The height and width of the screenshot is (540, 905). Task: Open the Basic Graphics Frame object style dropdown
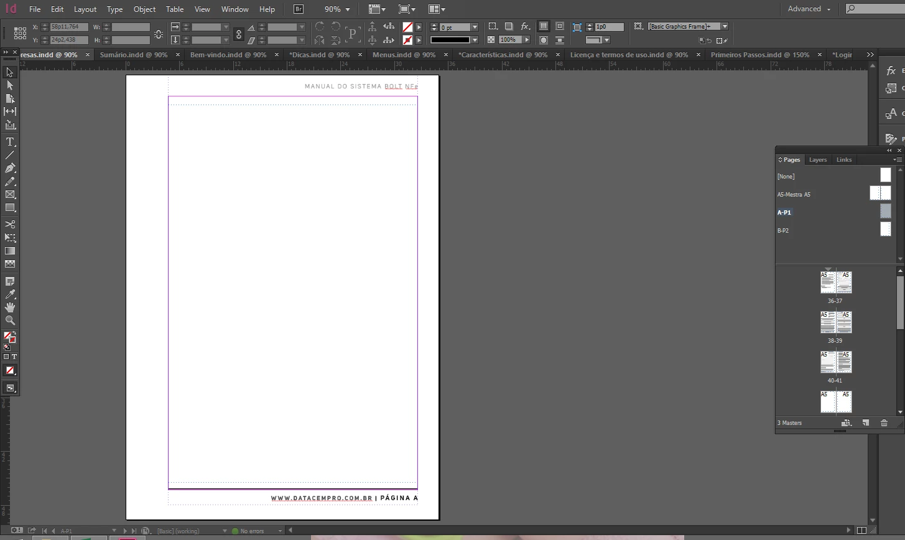(x=725, y=26)
